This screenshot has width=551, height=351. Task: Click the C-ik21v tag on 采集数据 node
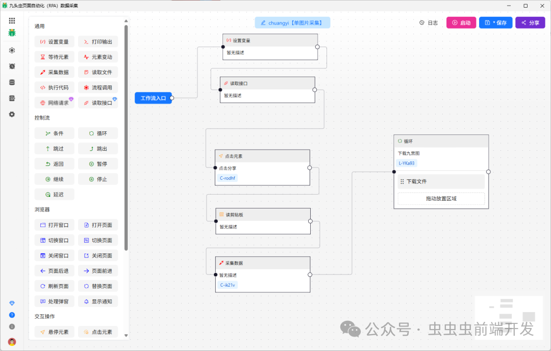(228, 285)
